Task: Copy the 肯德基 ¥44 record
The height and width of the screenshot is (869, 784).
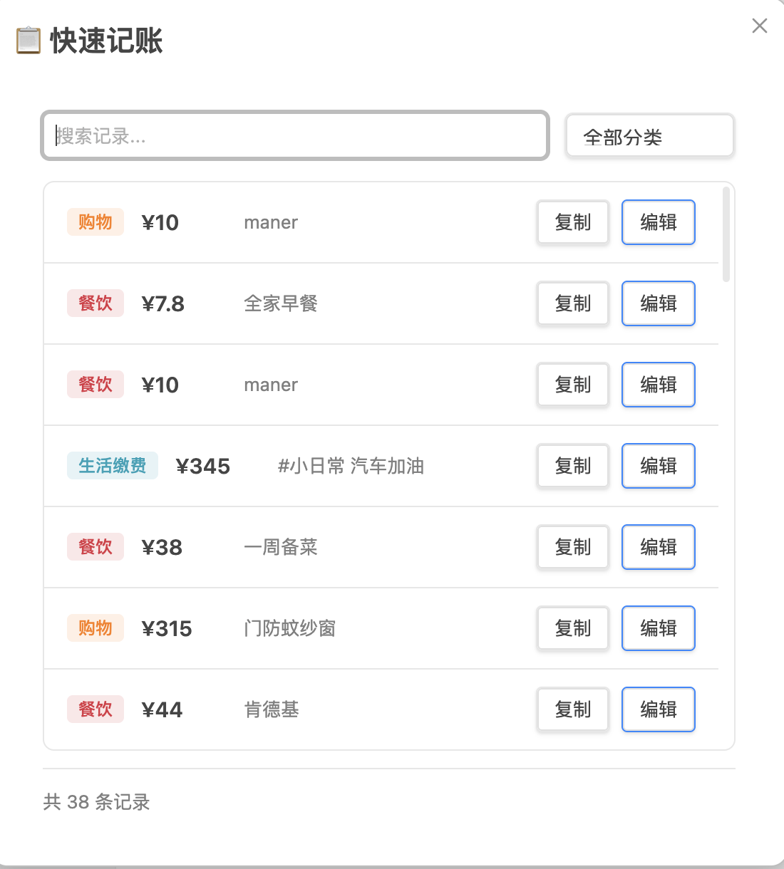Action: pyautogui.click(x=573, y=709)
